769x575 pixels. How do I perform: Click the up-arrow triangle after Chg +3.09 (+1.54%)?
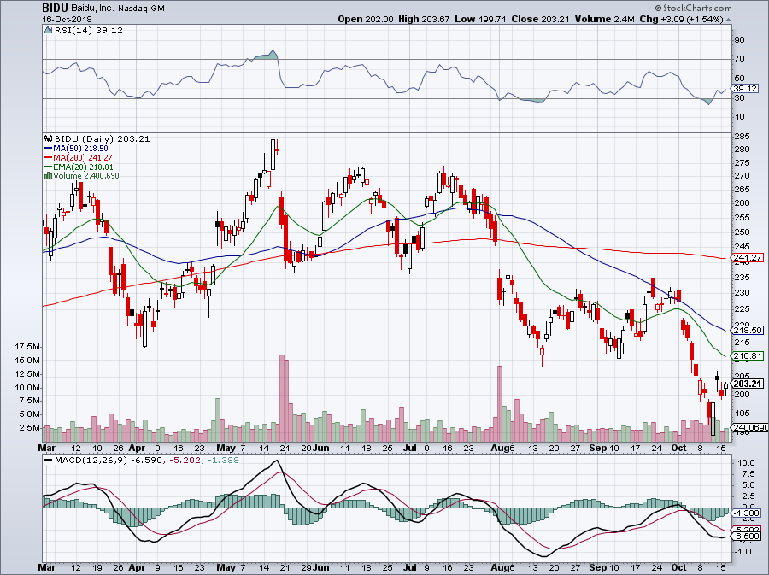coord(728,20)
